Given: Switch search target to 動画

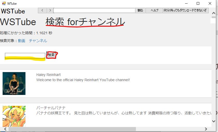Looking at the screenshot, I should coord(22,41).
